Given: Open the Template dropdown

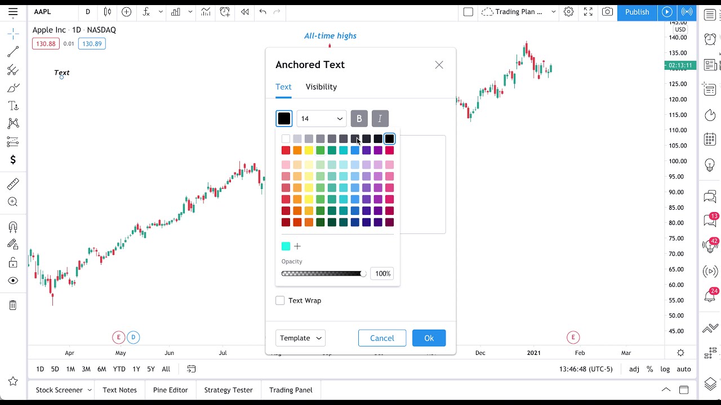Looking at the screenshot, I should (x=300, y=338).
